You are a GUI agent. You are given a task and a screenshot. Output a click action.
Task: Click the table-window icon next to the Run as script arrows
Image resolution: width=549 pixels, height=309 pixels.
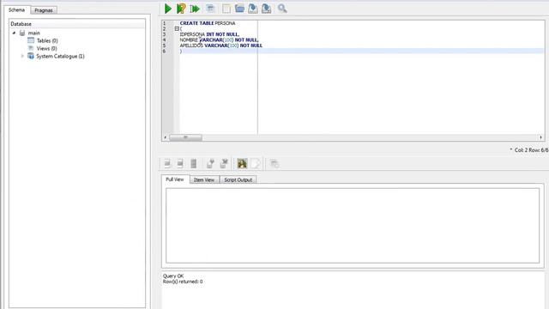(x=210, y=9)
